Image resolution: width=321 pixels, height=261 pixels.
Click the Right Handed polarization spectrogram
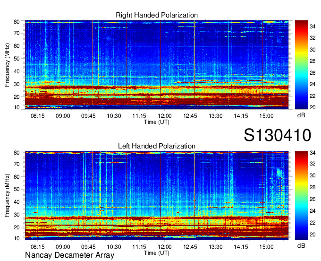[x=157, y=65]
